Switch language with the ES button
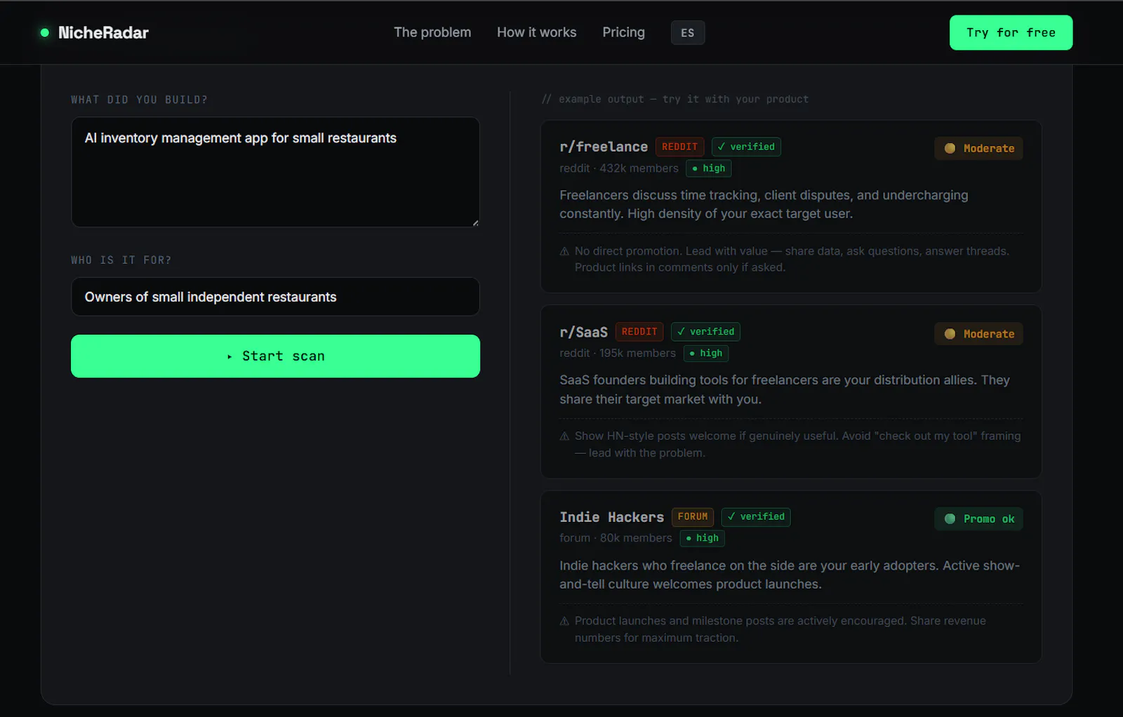1123x717 pixels. (688, 33)
